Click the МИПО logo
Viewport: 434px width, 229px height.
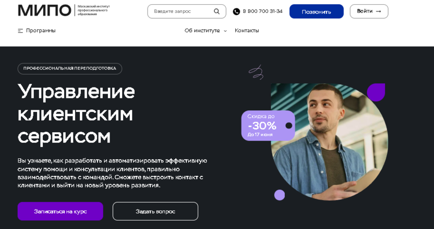pyautogui.click(x=44, y=10)
